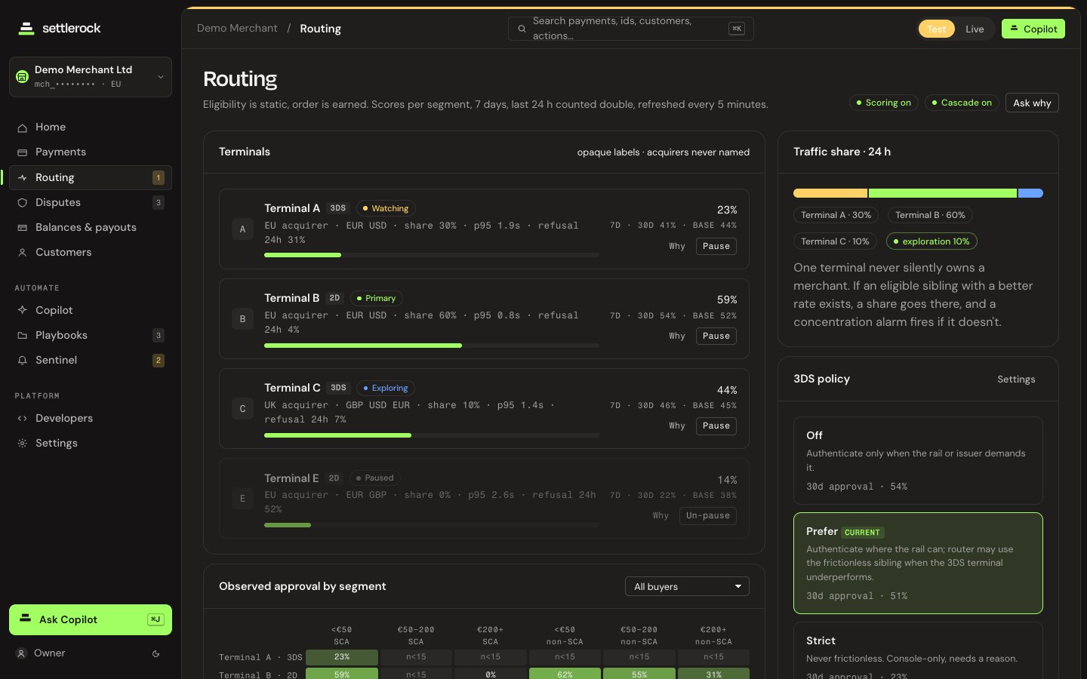Viewport: 1087px width, 679px height.
Task: Click the Playbooks folder icon
Action: pos(23,335)
